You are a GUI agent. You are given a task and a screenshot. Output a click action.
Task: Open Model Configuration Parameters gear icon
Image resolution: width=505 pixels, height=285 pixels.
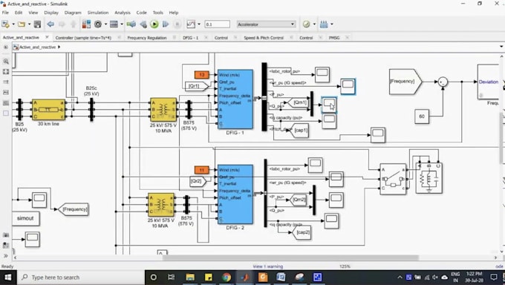click(98, 24)
